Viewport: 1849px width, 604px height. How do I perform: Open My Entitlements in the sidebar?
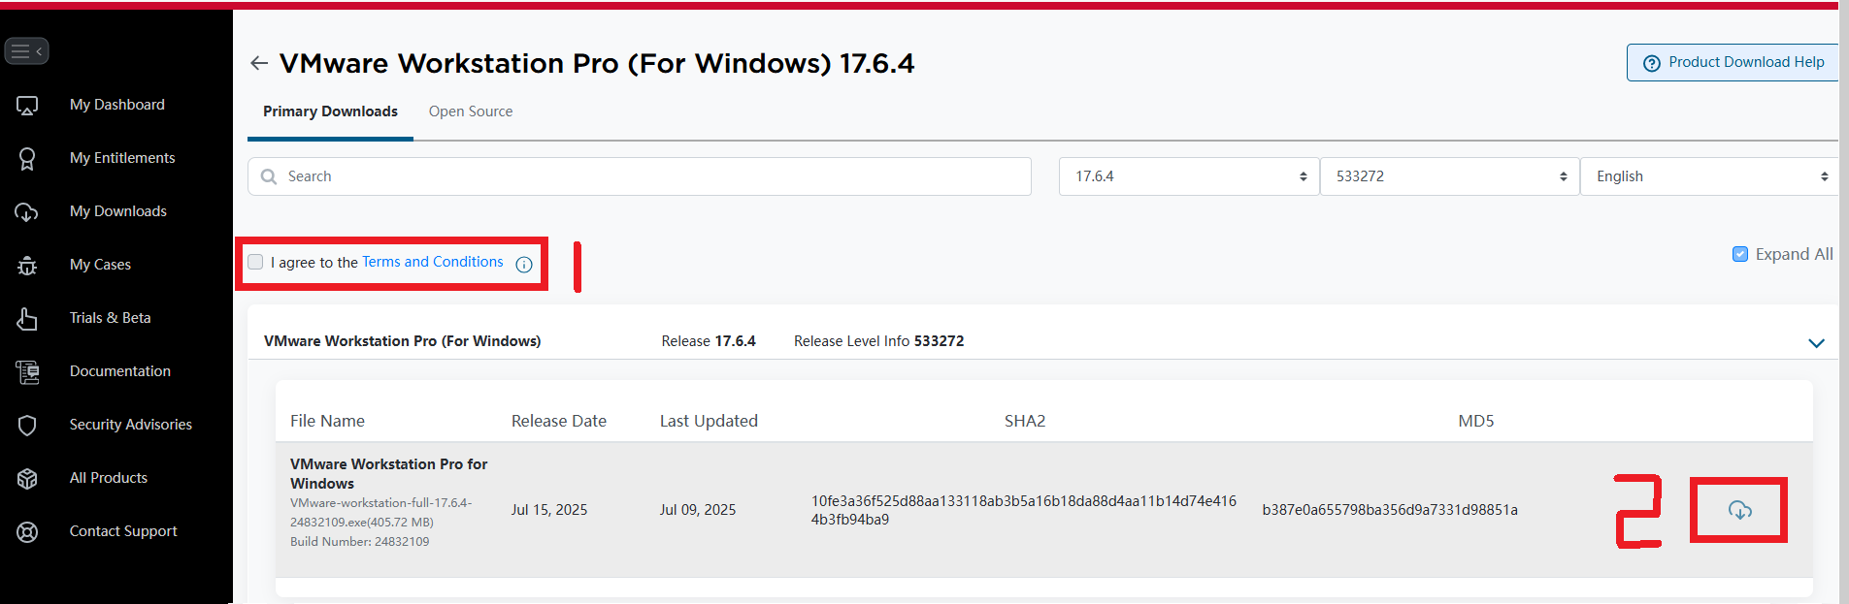click(122, 158)
